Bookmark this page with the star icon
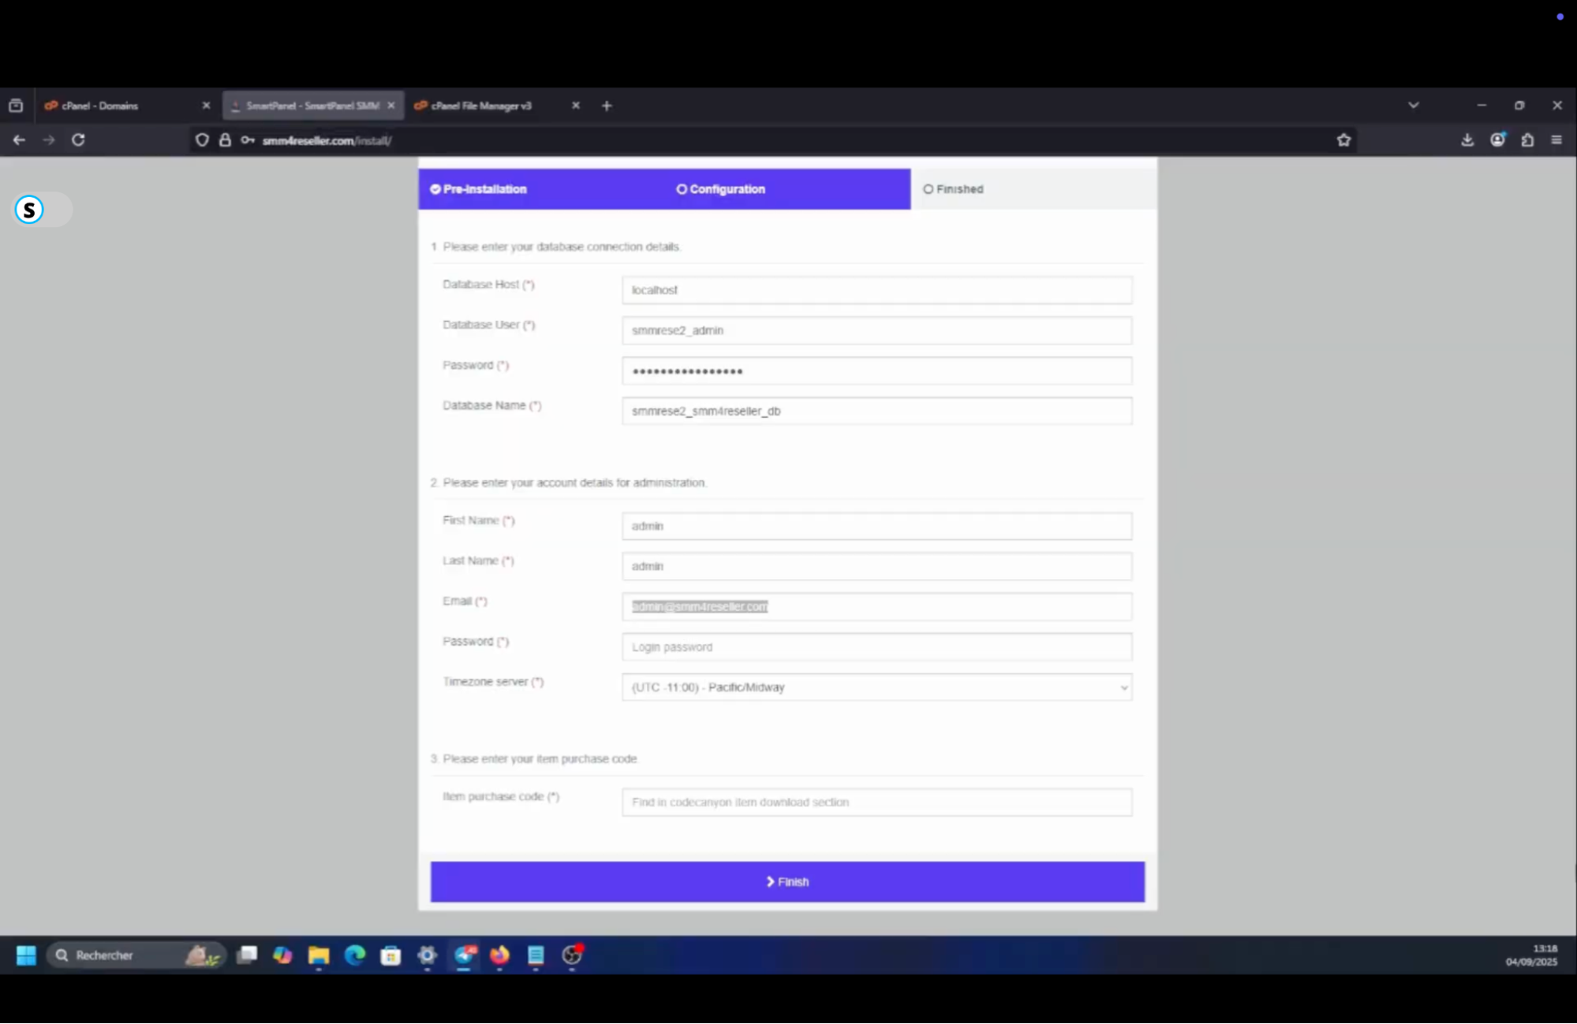 (x=1343, y=140)
